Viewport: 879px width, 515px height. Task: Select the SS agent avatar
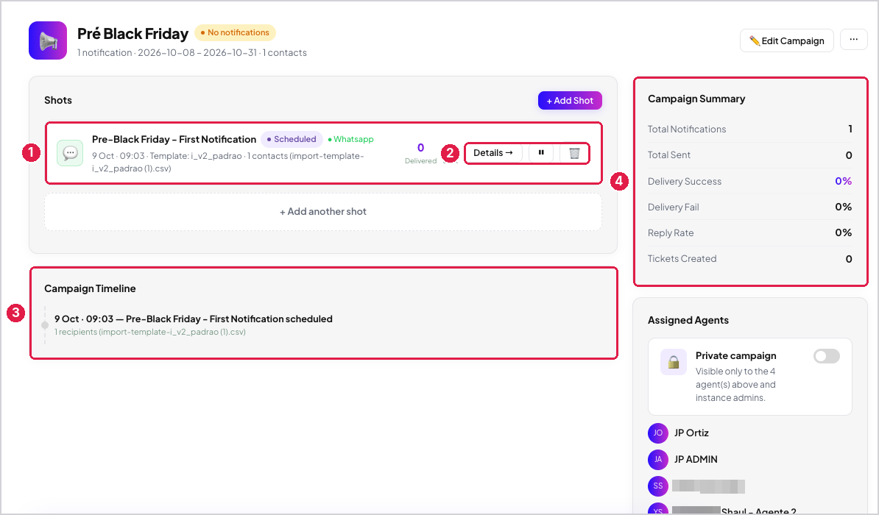[657, 486]
